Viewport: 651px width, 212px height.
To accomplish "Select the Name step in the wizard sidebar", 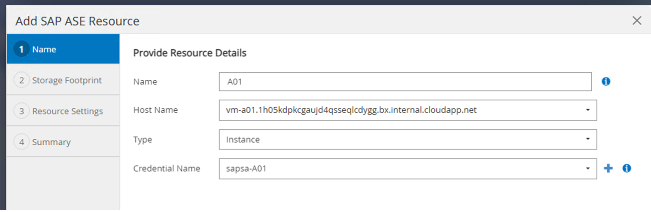I will 44,49.
